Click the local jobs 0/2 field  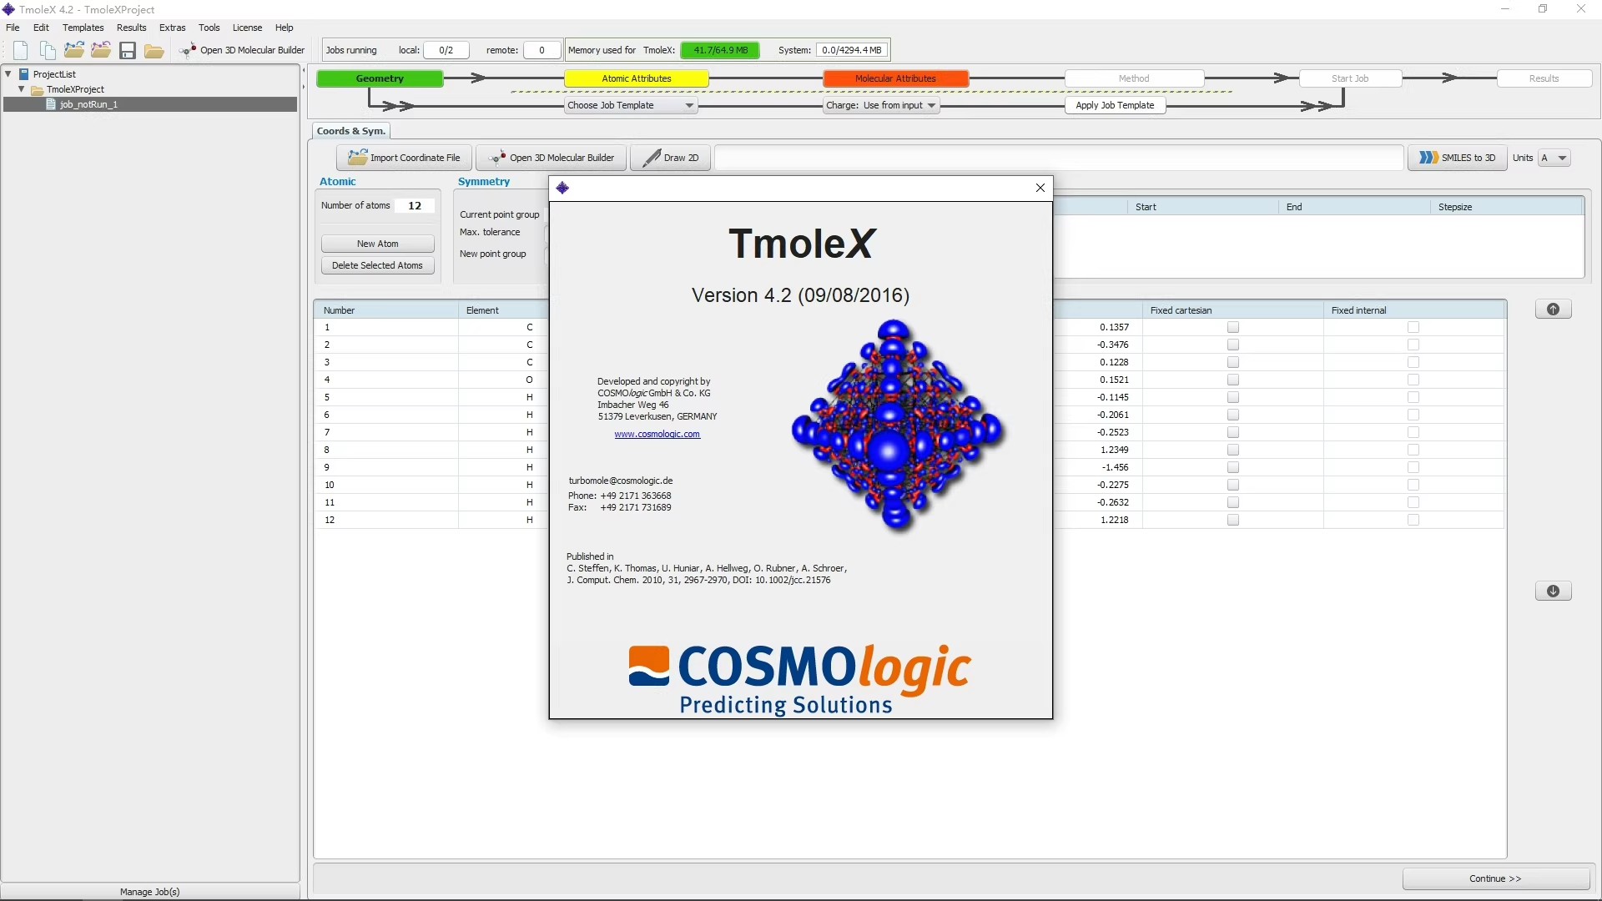(446, 50)
